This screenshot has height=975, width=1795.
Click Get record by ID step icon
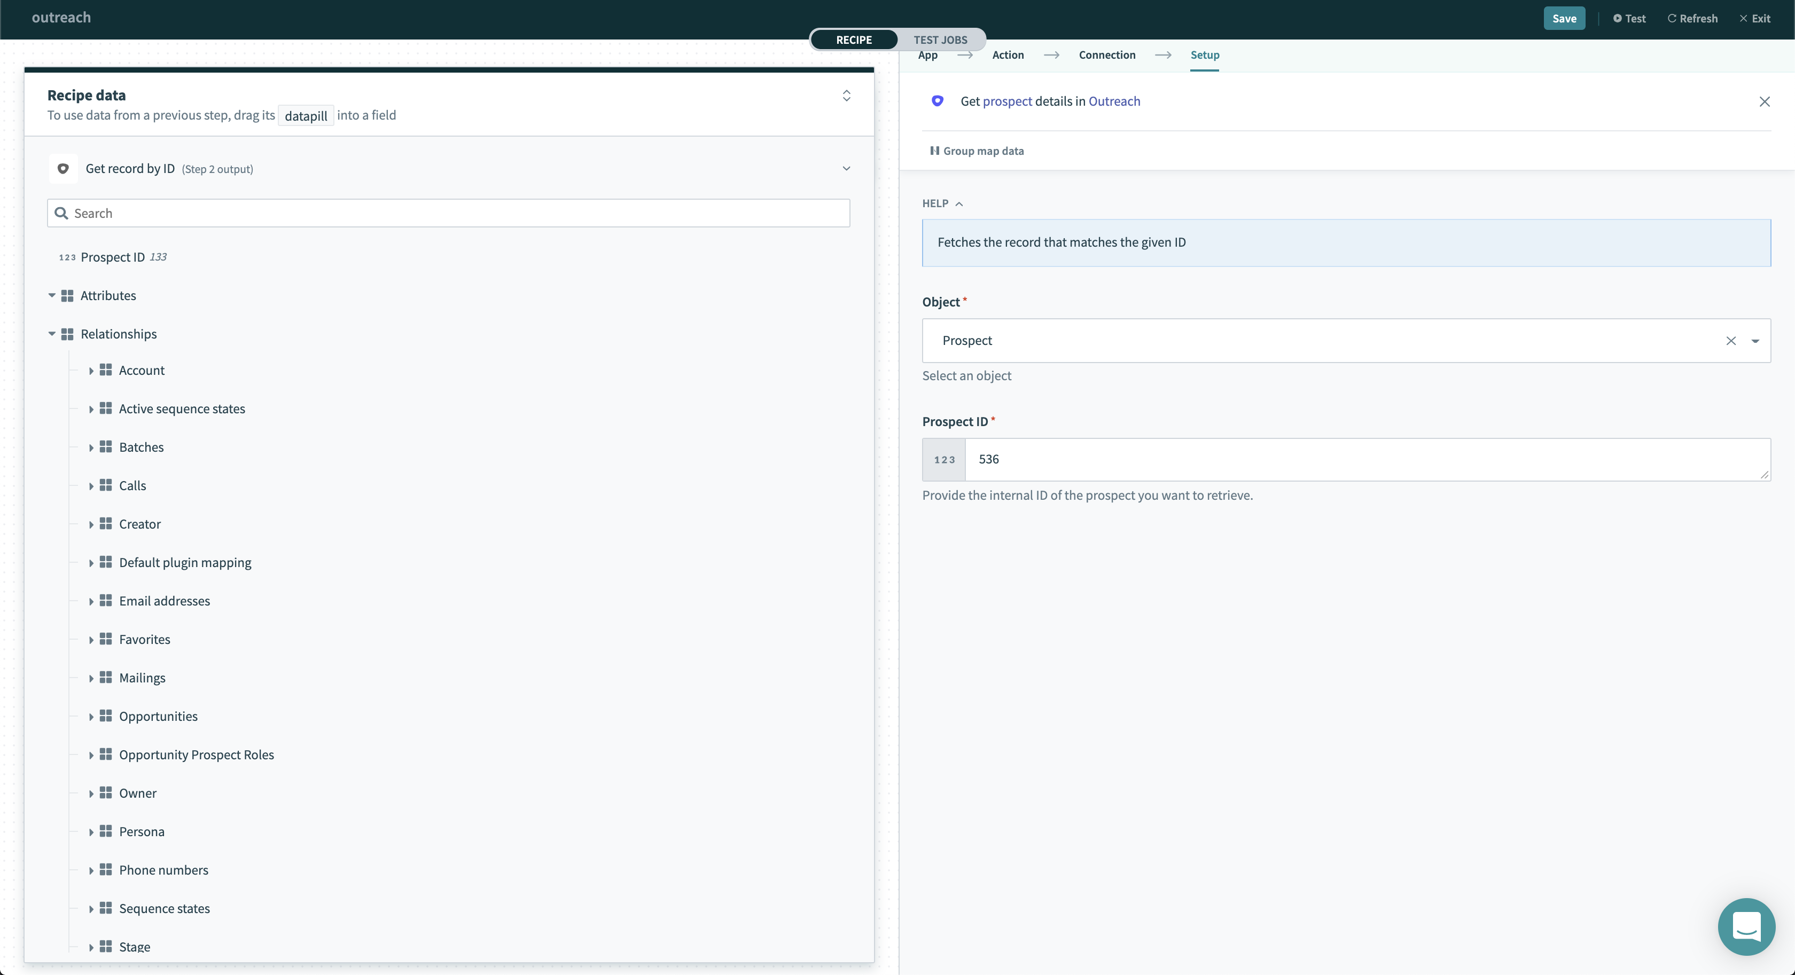point(64,169)
